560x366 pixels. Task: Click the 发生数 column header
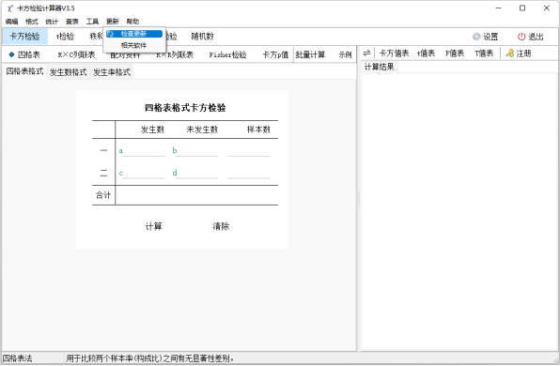click(x=152, y=130)
